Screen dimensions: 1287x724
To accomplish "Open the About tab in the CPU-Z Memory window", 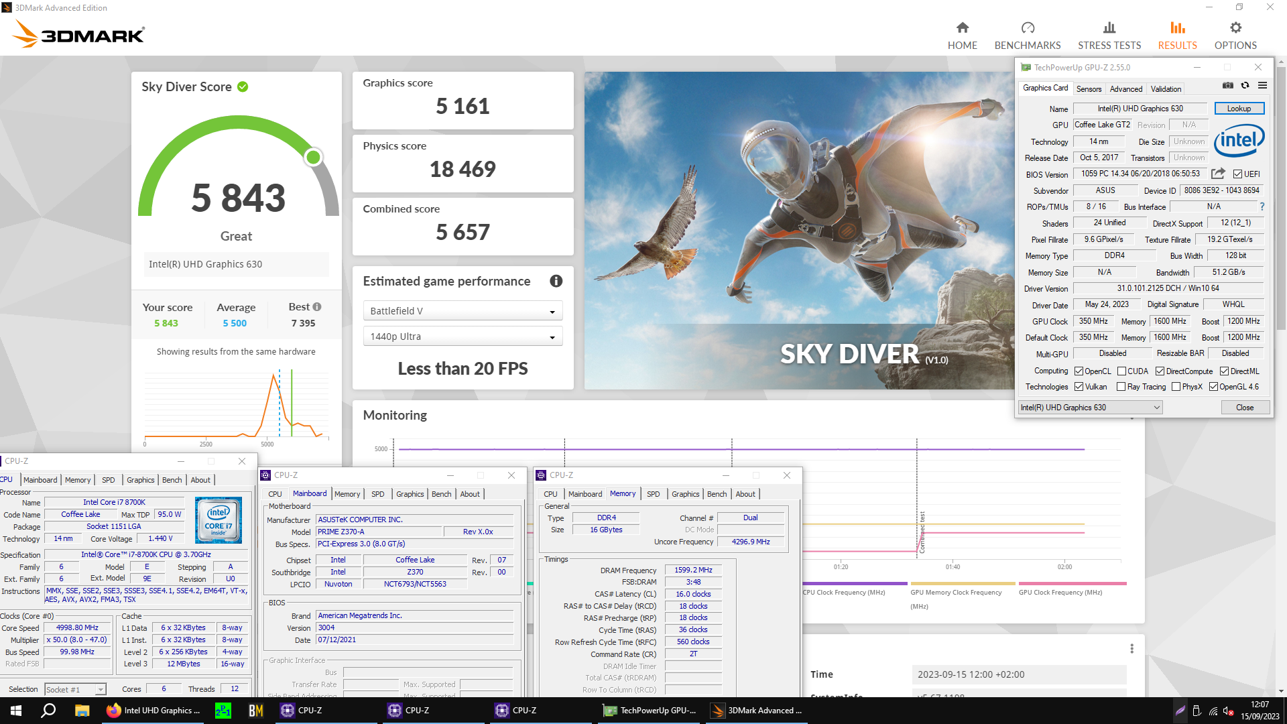I will (x=745, y=494).
